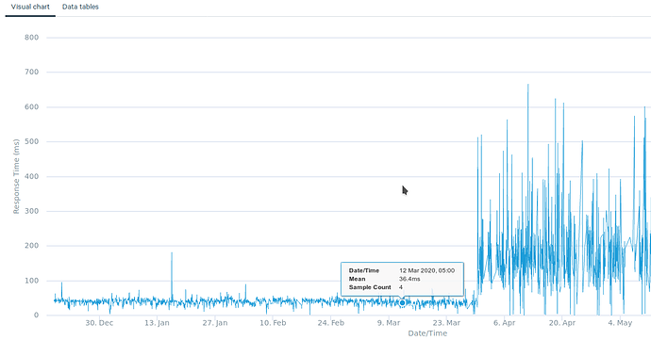Click the 13. Jan x-axis label
This screenshot has width=651, height=340.
pos(157,323)
